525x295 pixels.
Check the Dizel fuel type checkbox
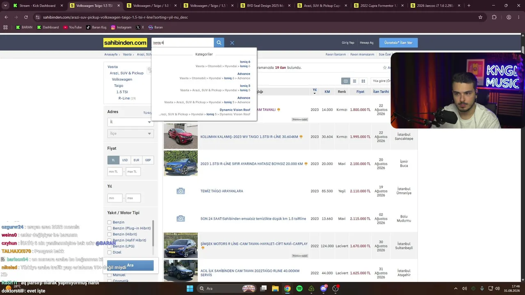[x=110, y=252]
